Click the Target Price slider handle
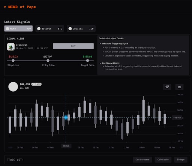The width and height of the screenshot is (192, 166). click(88, 61)
